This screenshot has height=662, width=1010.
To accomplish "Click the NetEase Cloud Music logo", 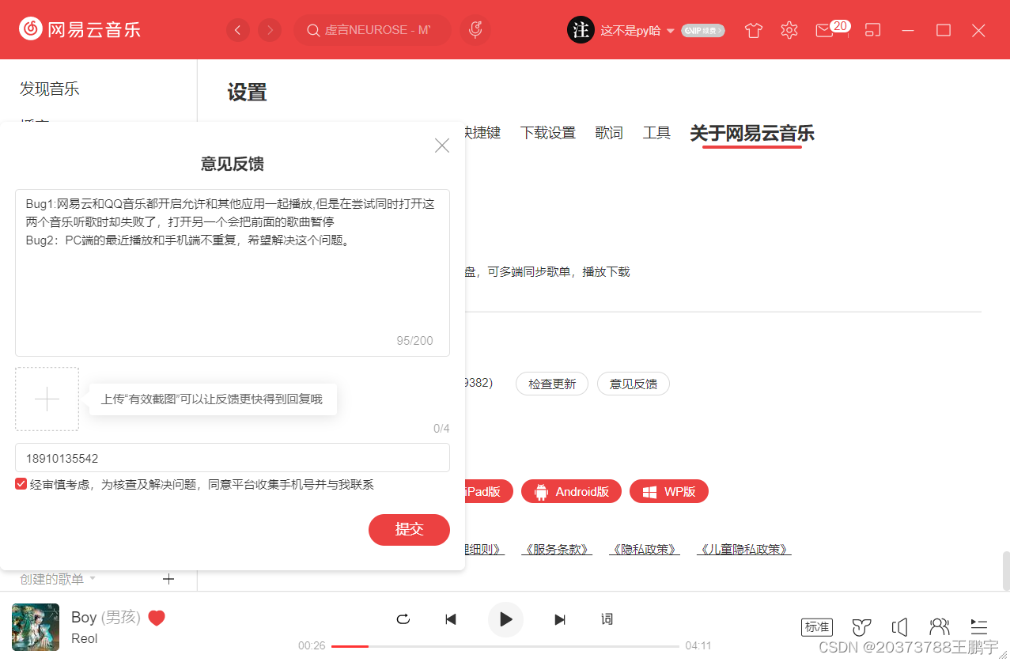I will click(x=80, y=30).
